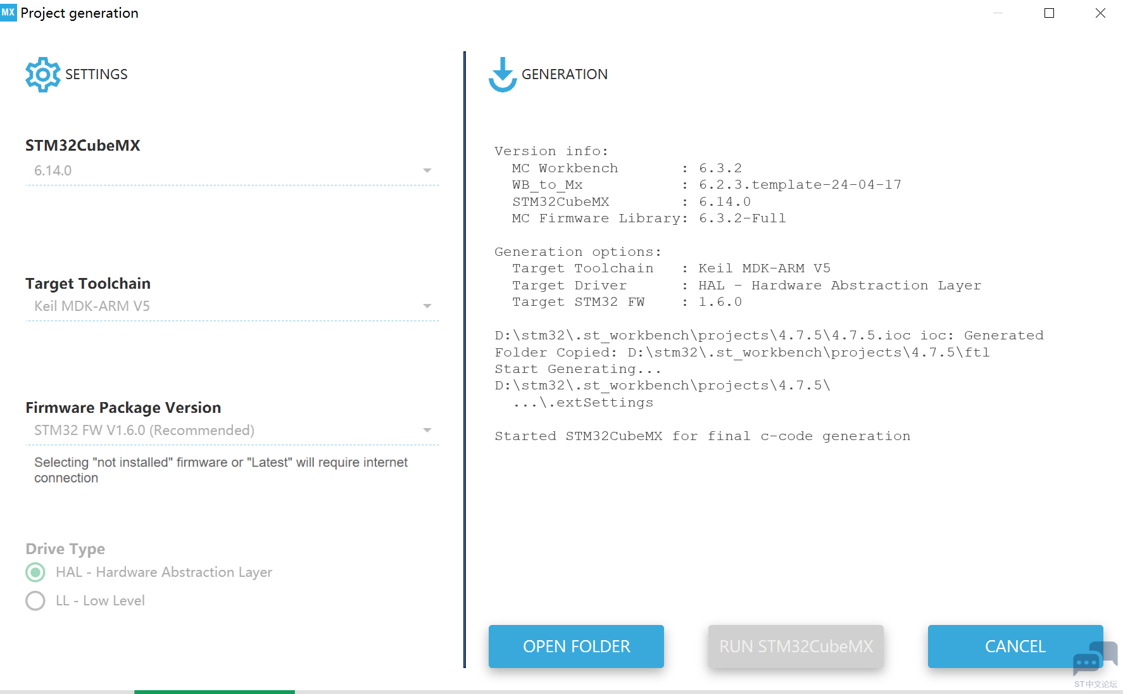This screenshot has height=694, width=1123.
Task: Click the CANCEL button
Action: pyautogui.click(x=1015, y=647)
